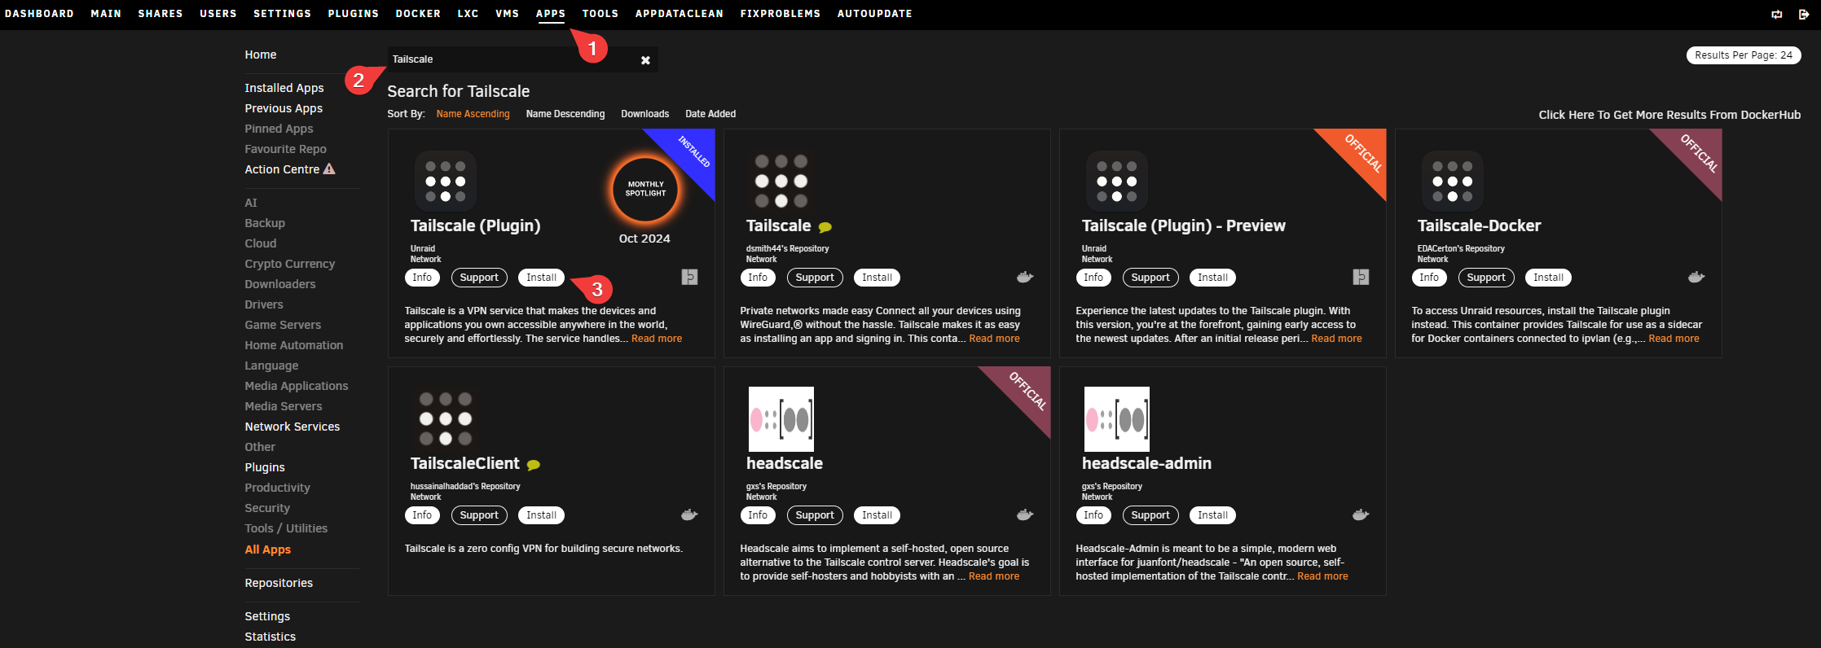
Task: Open the Plugins top menu tab
Action: 353,14
